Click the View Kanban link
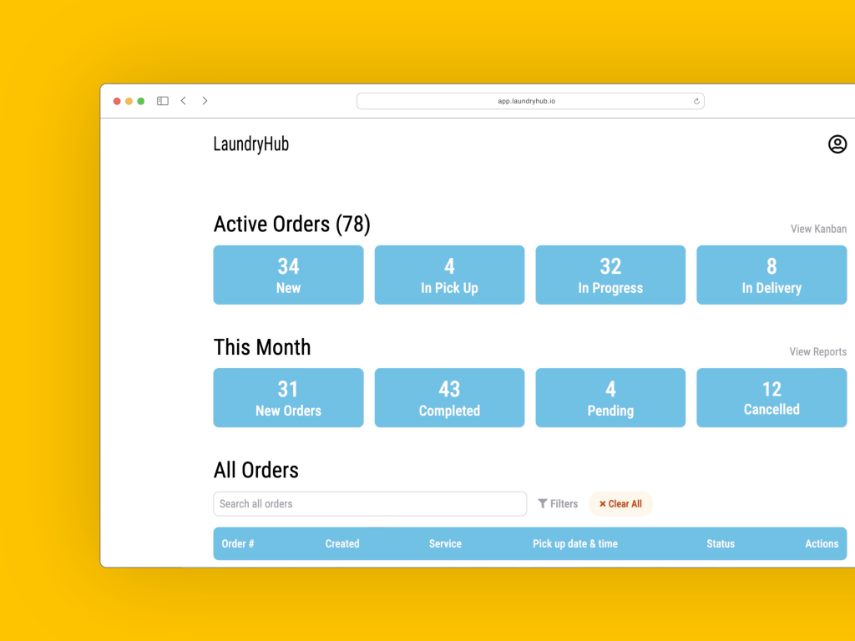This screenshot has height=641, width=855. 818,229
